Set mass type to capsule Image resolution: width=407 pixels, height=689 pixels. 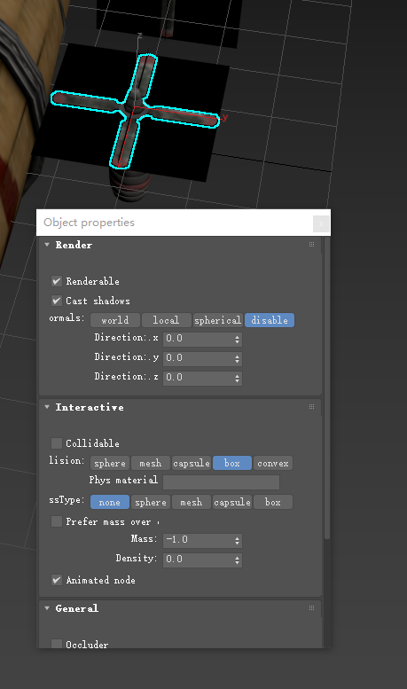point(232,502)
